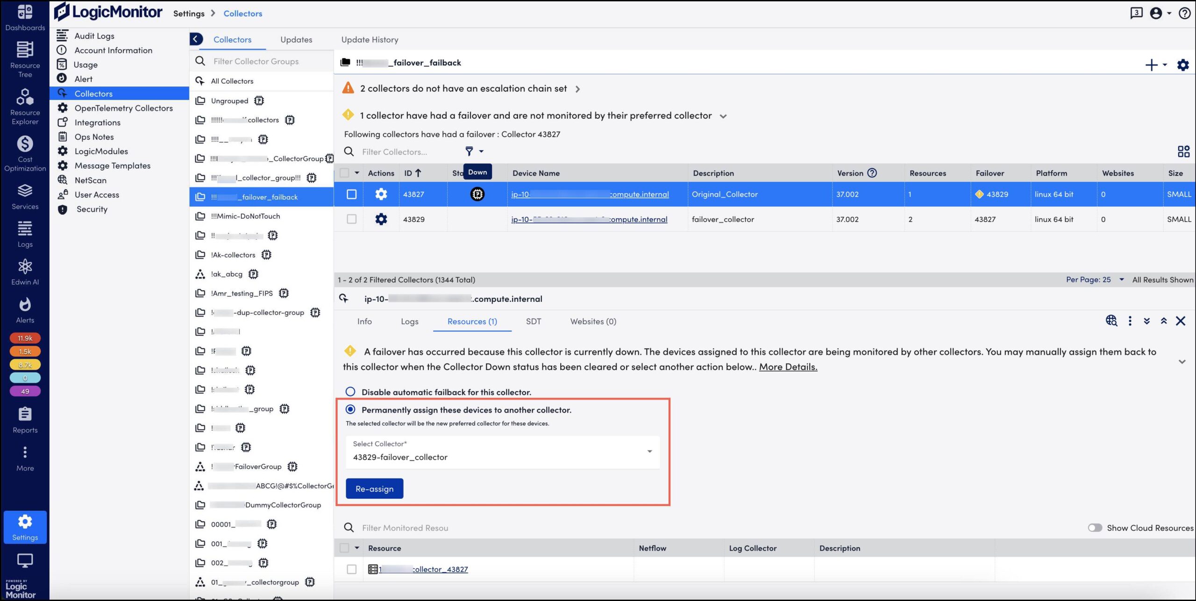
Task: Click the Filter Monitored Resources field
Action: 405,528
